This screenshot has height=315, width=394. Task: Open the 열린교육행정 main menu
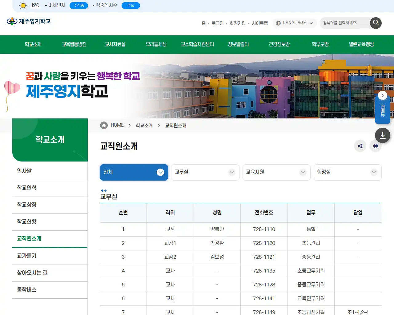pyautogui.click(x=361, y=44)
